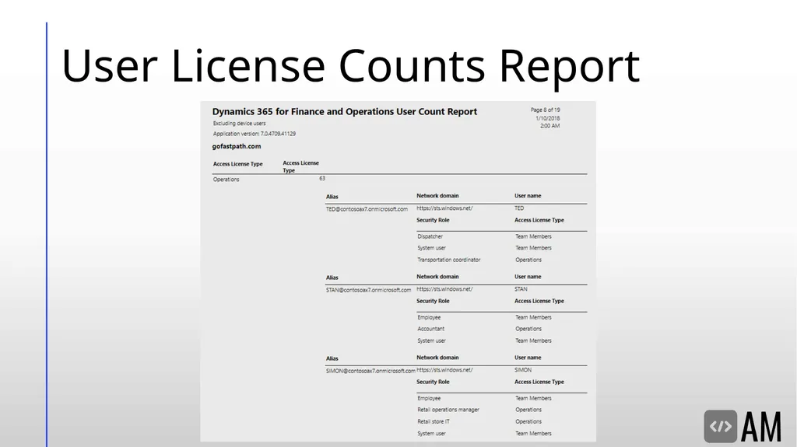Click the report heading Dynamics 365 User Count Report

pyautogui.click(x=344, y=112)
